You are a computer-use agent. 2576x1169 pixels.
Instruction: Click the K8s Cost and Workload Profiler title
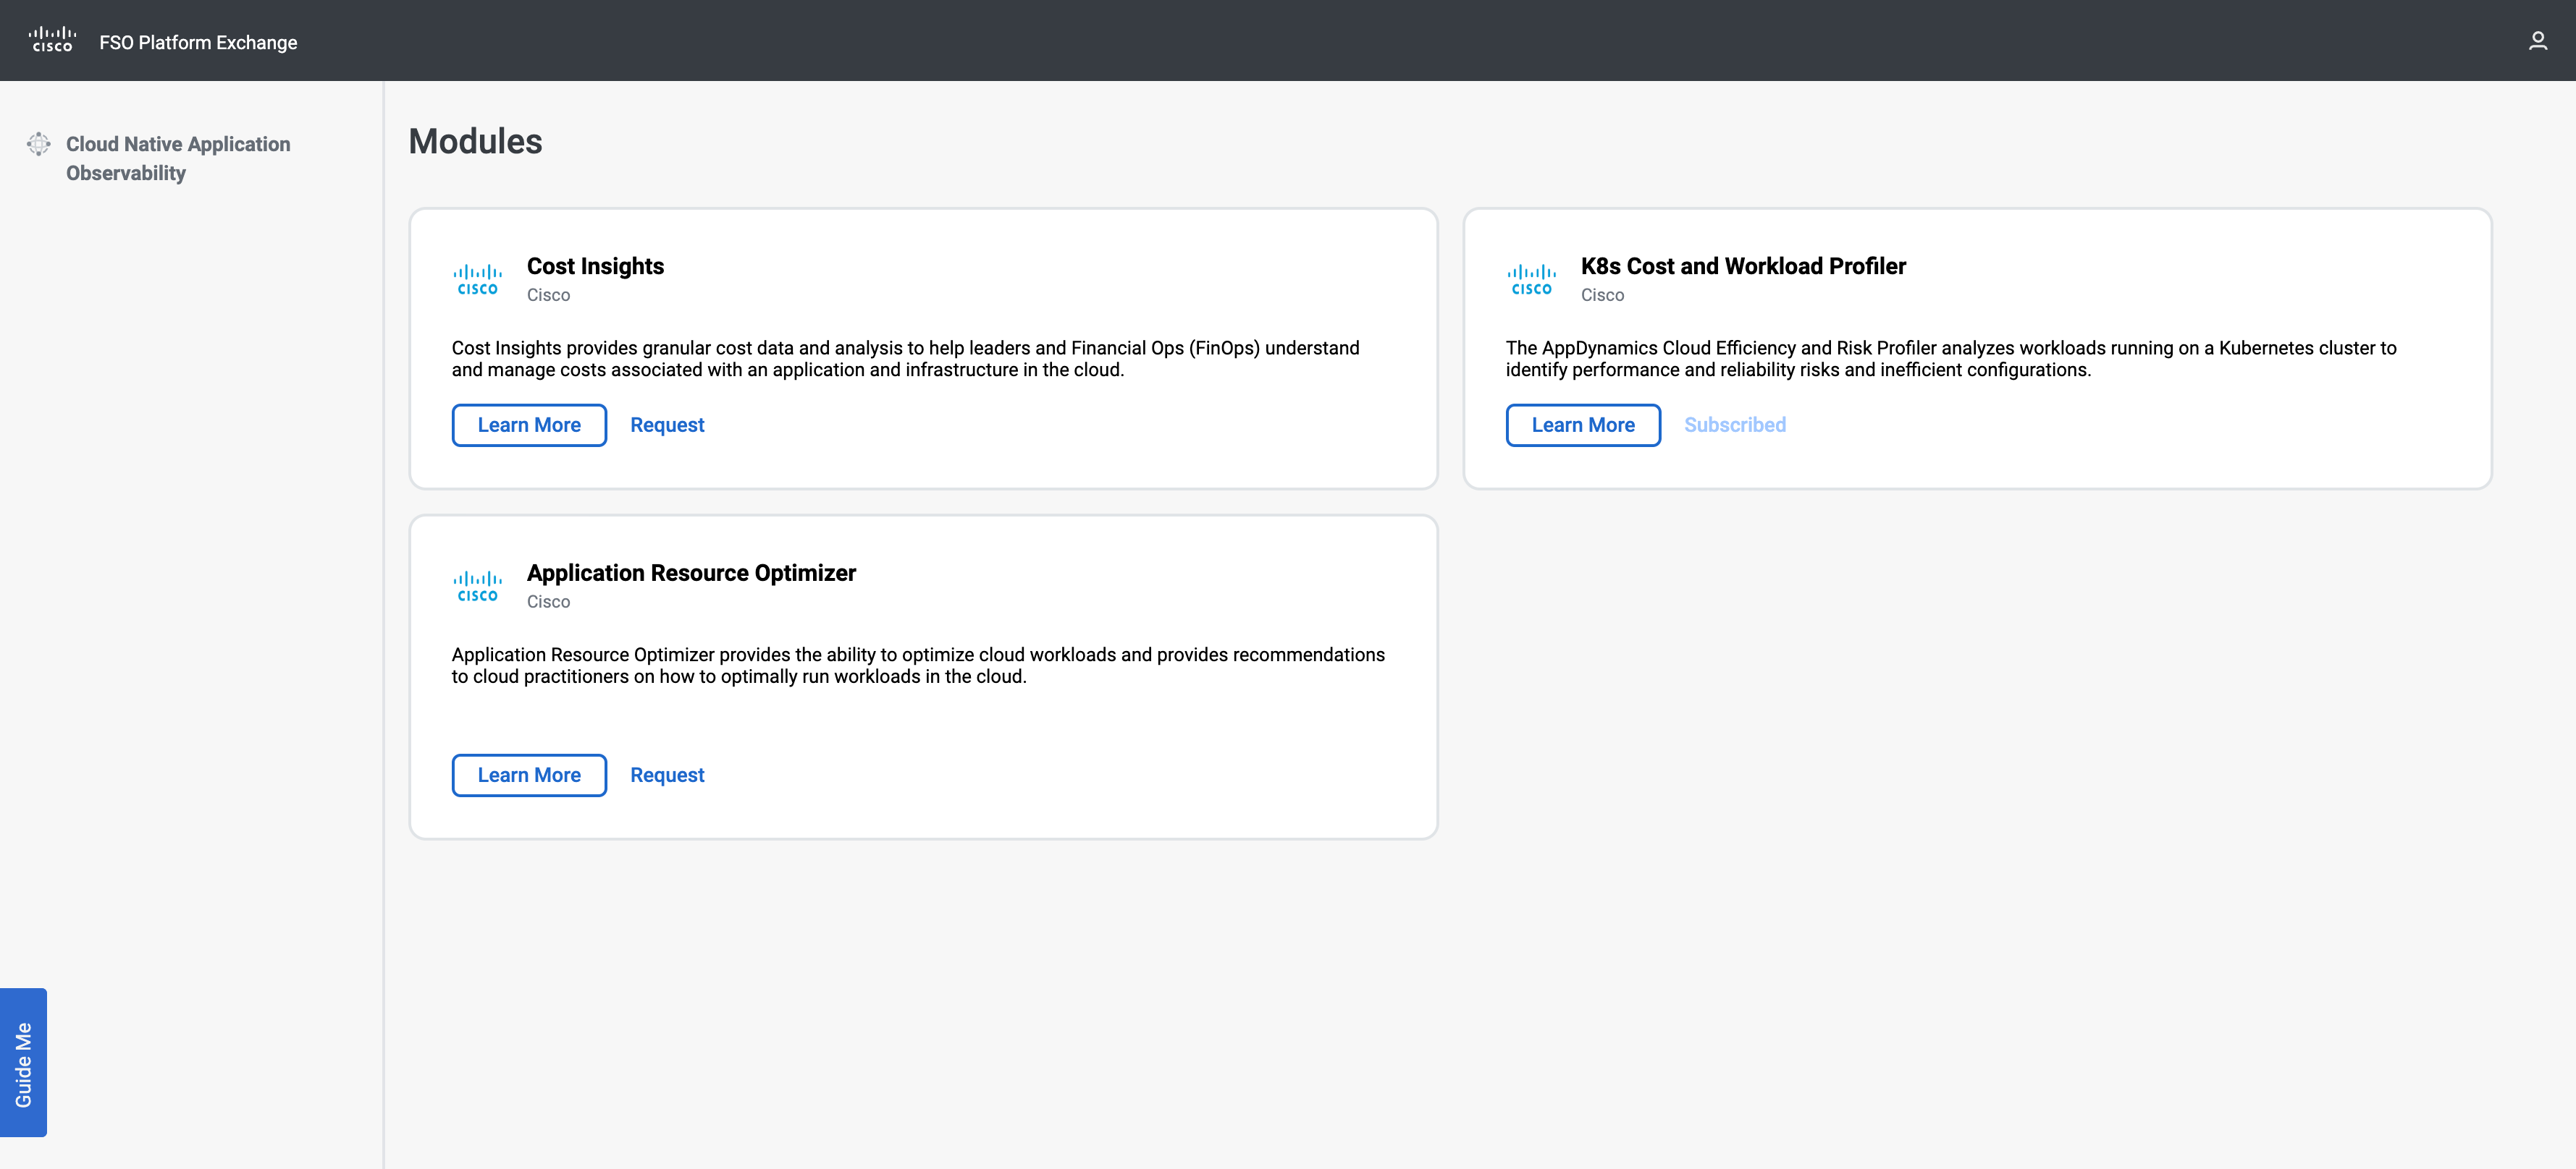tap(1743, 265)
